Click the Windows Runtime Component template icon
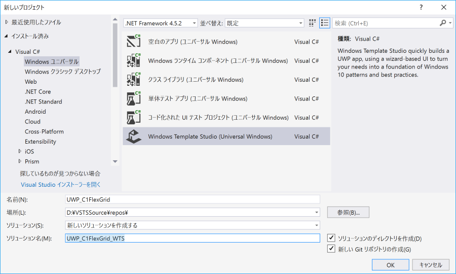 pyautogui.click(x=133, y=60)
